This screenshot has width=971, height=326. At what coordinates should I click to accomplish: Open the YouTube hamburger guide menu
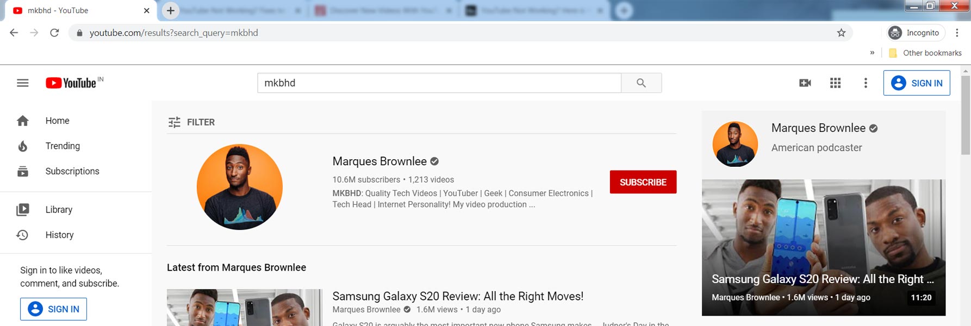pyautogui.click(x=22, y=83)
